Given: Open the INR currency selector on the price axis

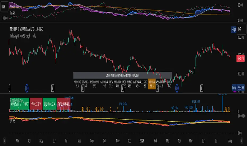Looking at the screenshot, I should click(x=242, y=29).
